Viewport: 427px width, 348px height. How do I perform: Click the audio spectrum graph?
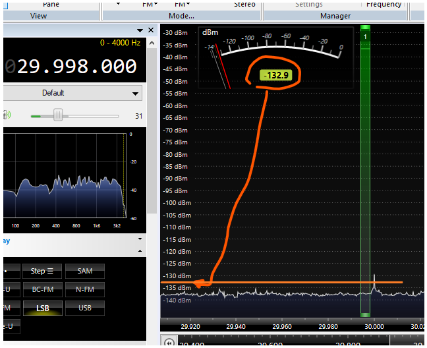click(65, 175)
